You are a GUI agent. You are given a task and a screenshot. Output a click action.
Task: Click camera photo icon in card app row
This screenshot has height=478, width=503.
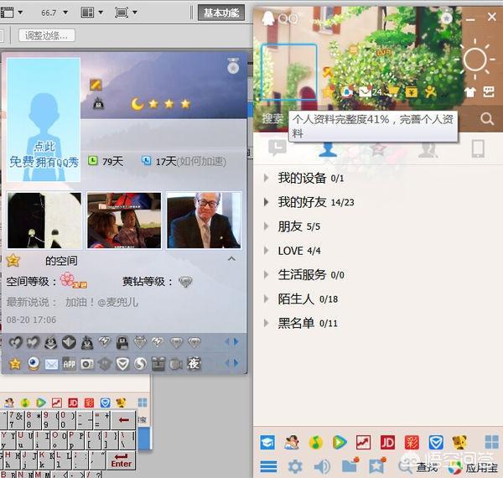(87, 364)
